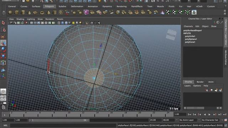Select the Paint Selection tool
The height and width of the screenshot is (128, 228).
3,36
